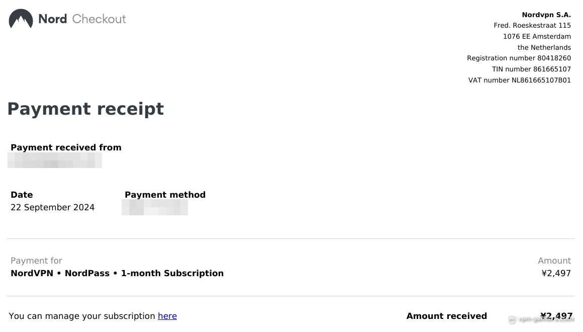Click the '¥2,497' amount under Amount
The image size is (583, 332).
[x=556, y=273]
